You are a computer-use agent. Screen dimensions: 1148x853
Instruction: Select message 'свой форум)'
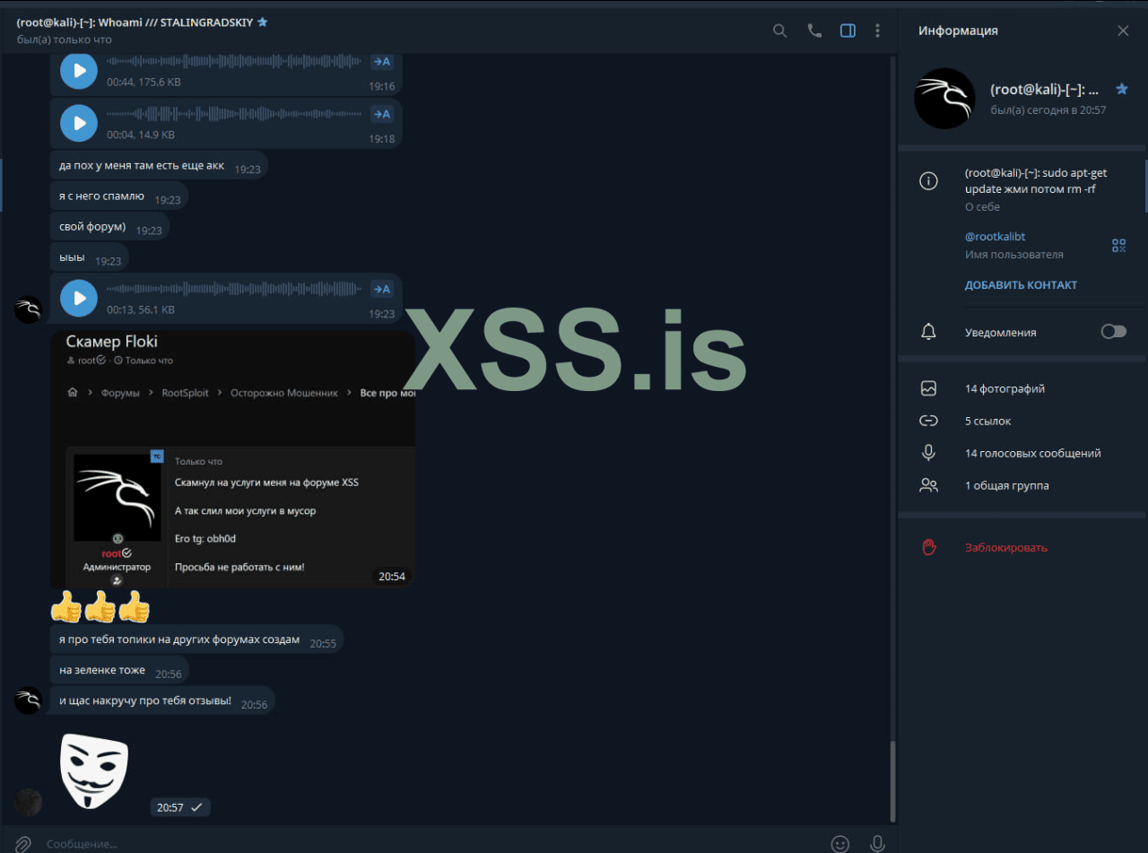[109, 227]
